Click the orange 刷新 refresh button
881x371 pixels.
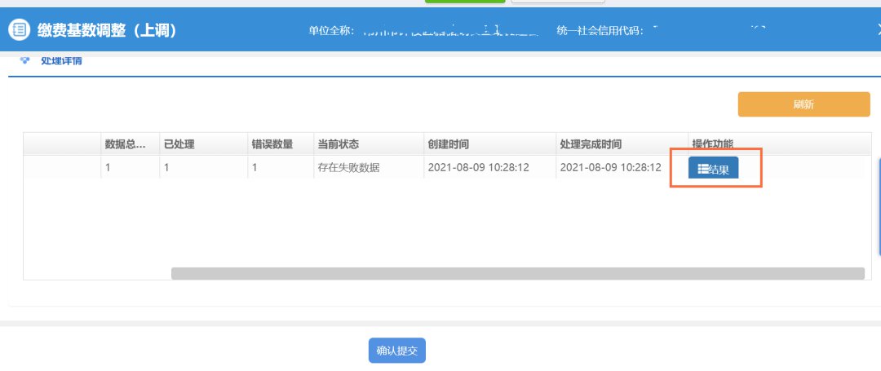click(x=804, y=104)
